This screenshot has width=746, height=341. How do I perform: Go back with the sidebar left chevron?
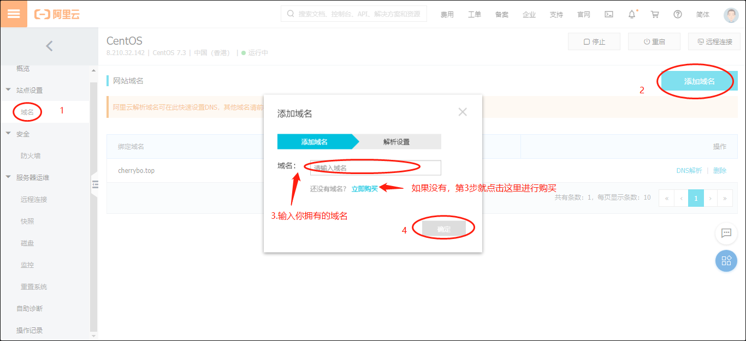49,46
